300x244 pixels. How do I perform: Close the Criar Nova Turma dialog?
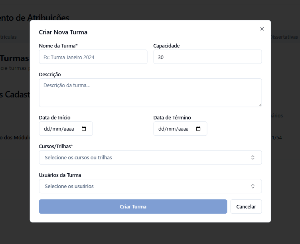coord(262,29)
